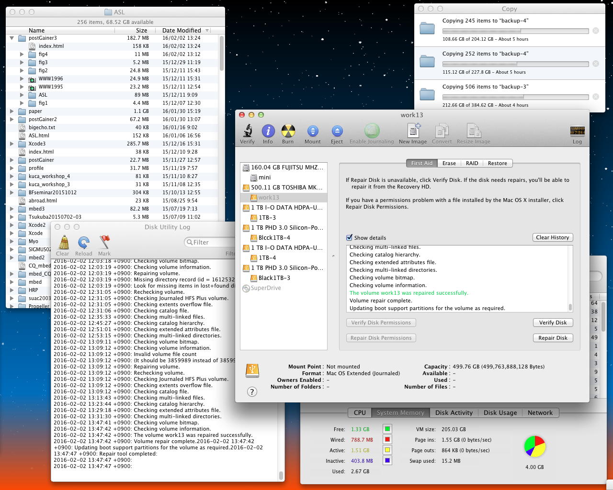Open the Info toolbar icon
The height and width of the screenshot is (490, 613).
(x=268, y=131)
